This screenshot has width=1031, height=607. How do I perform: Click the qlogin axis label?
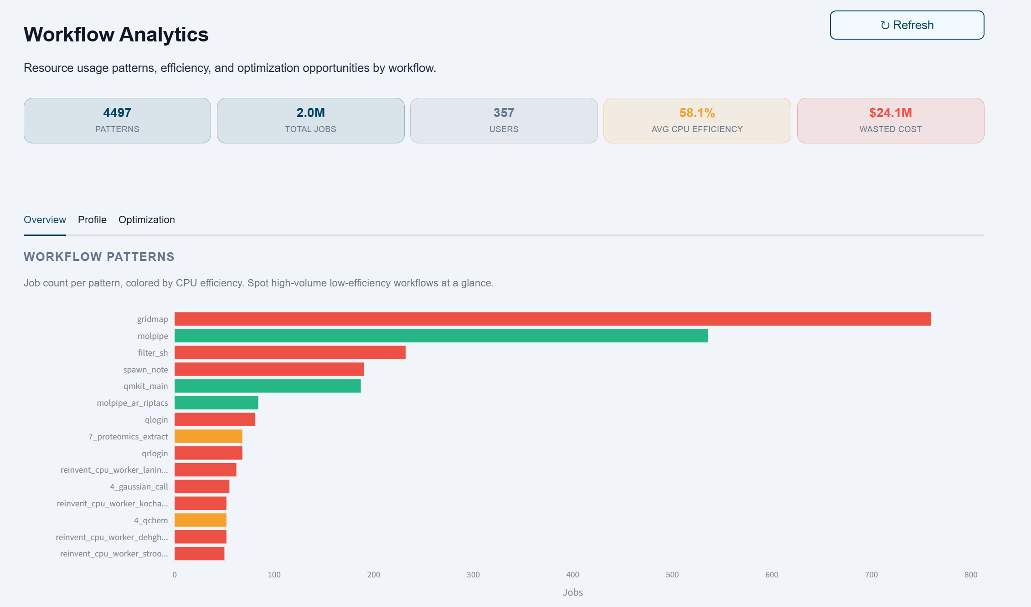click(156, 420)
